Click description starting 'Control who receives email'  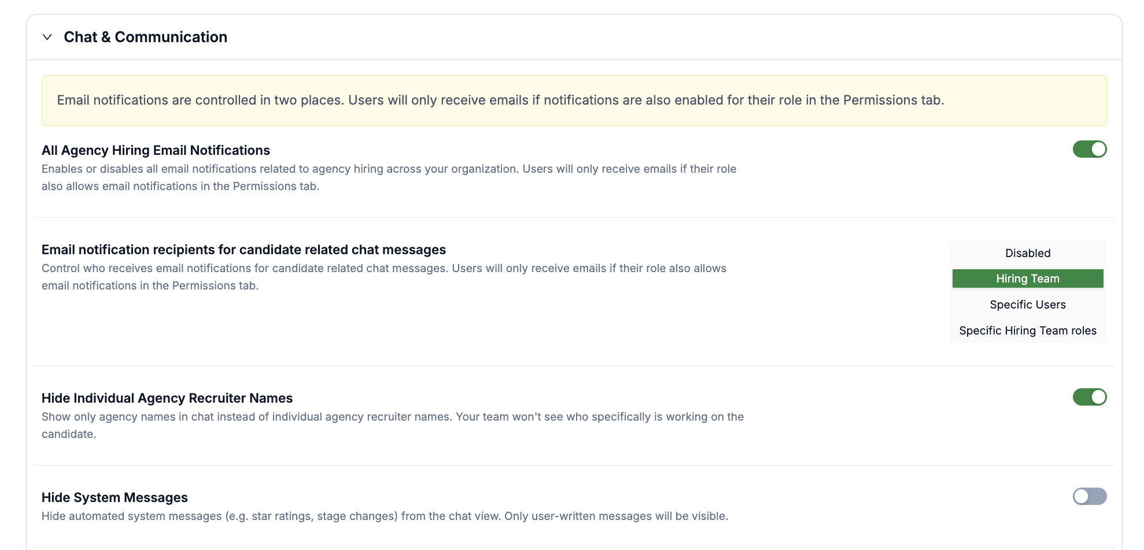(384, 277)
